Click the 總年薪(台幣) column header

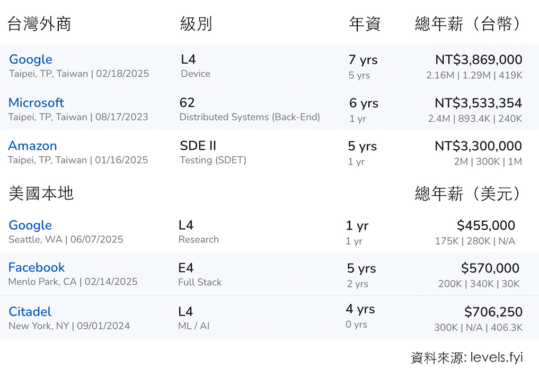click(468, 24)
